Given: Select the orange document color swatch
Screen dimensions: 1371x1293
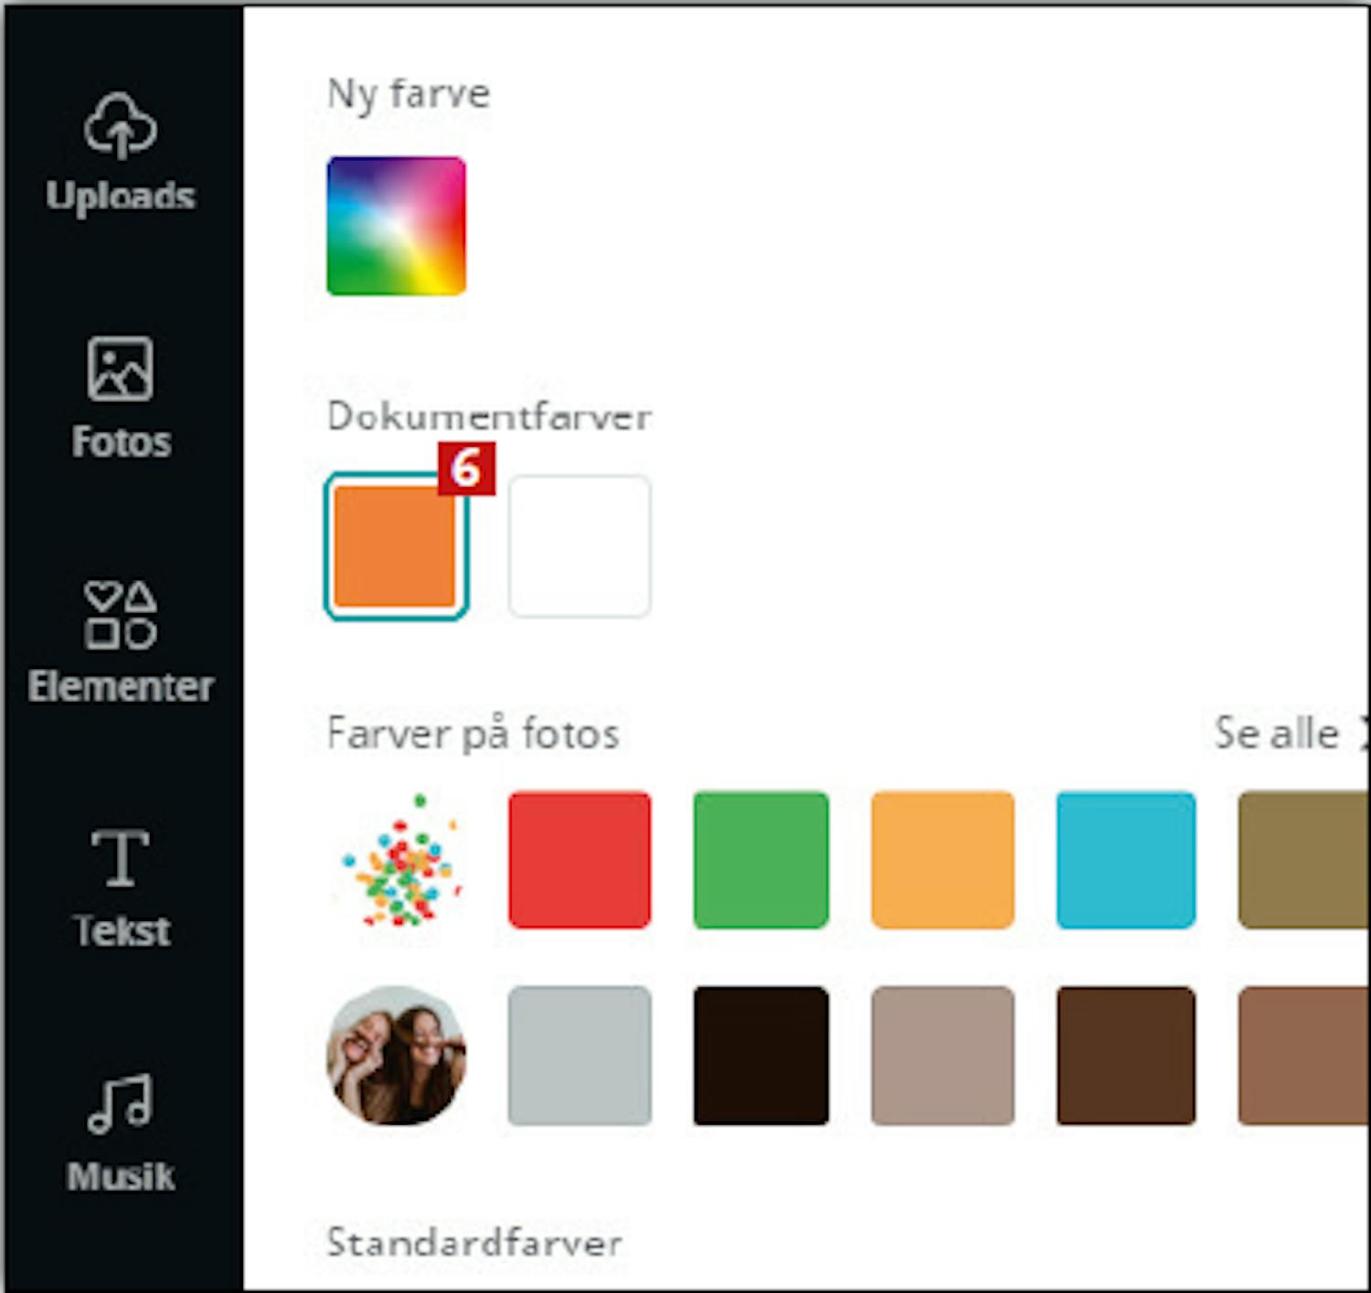Looking at the screenshot, I should pos(396,546).
